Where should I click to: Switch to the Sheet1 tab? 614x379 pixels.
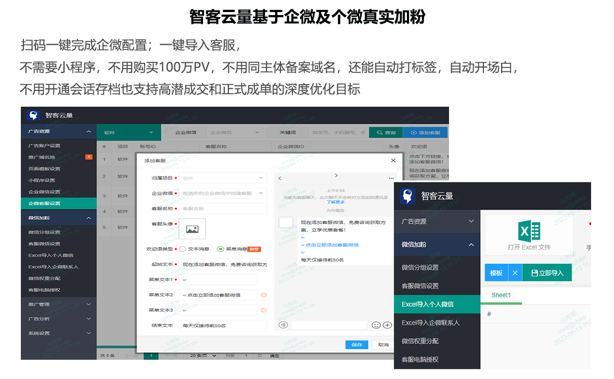pos(501,295)
